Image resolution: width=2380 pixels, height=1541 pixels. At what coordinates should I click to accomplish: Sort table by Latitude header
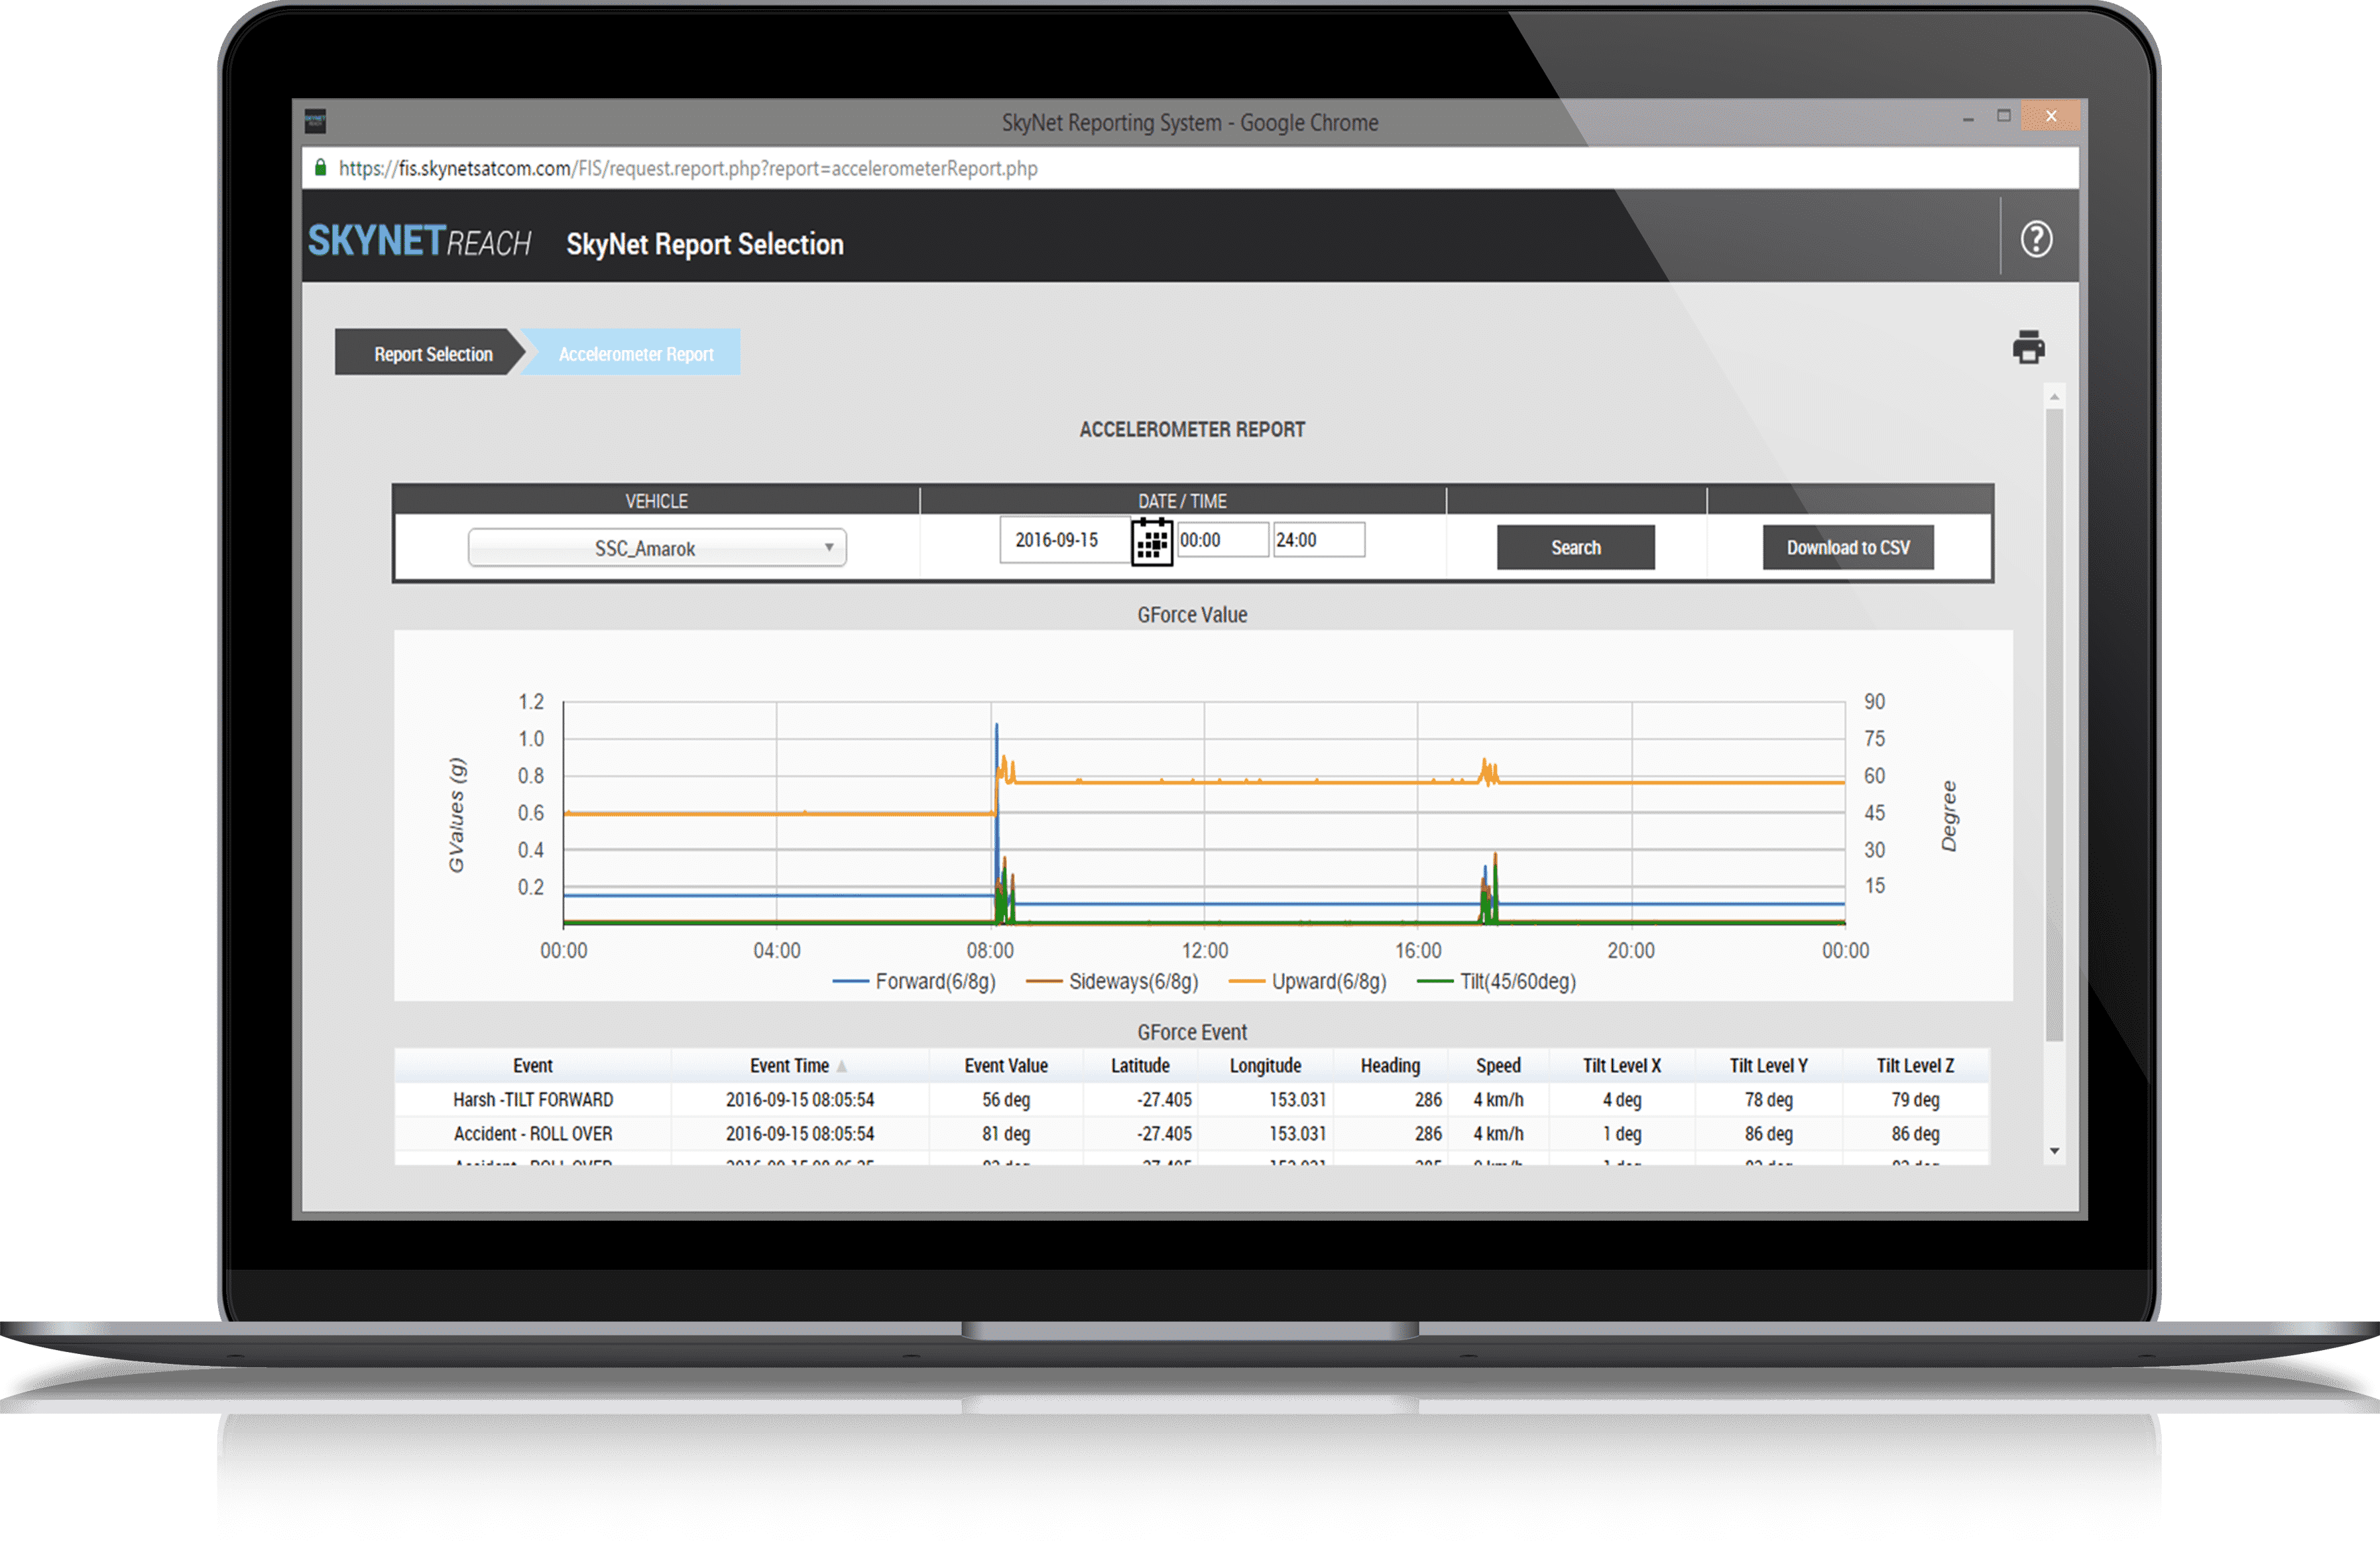(1140, 1066)
